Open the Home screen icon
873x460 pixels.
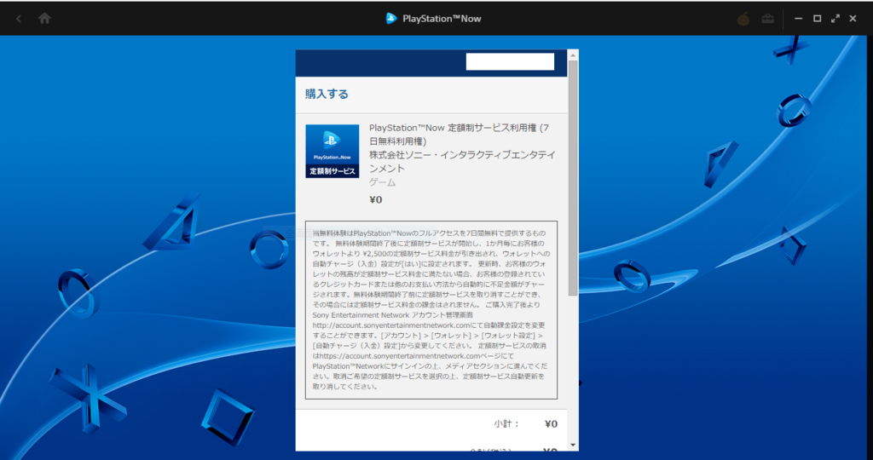pyautogui.click(x=44, y=19)
